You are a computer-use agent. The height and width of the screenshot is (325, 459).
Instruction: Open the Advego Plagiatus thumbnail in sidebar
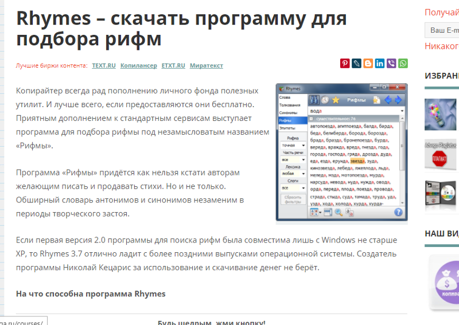440,155
